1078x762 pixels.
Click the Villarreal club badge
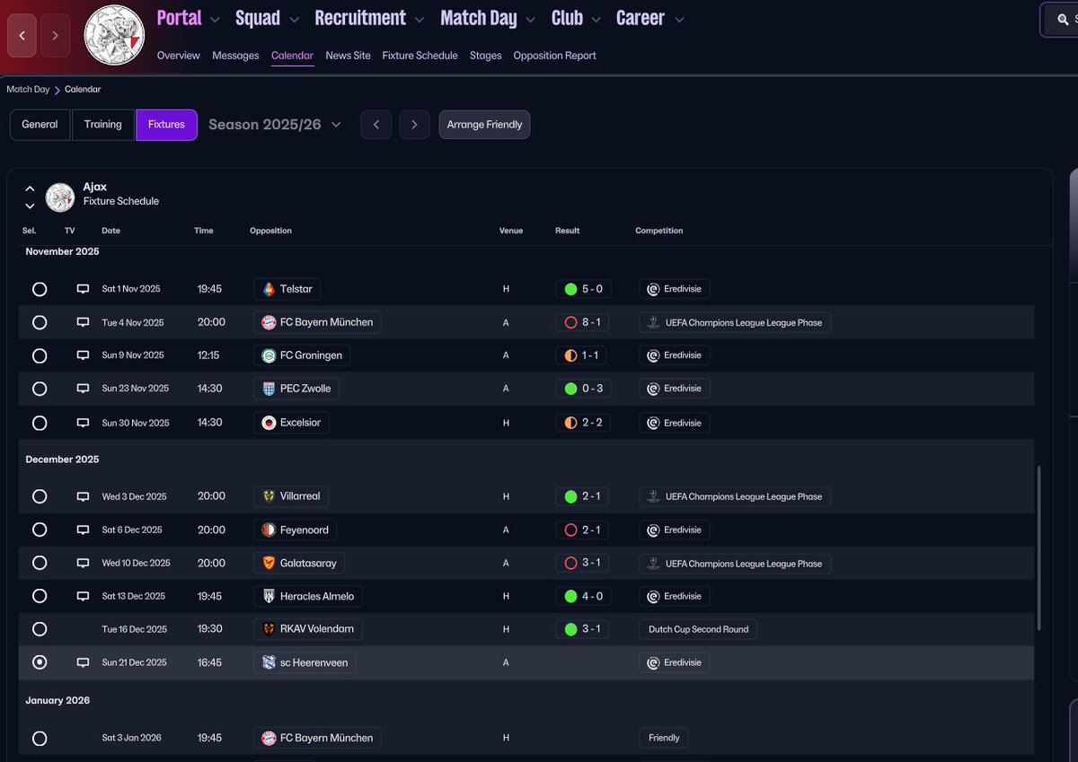click(x=269, y=496)
